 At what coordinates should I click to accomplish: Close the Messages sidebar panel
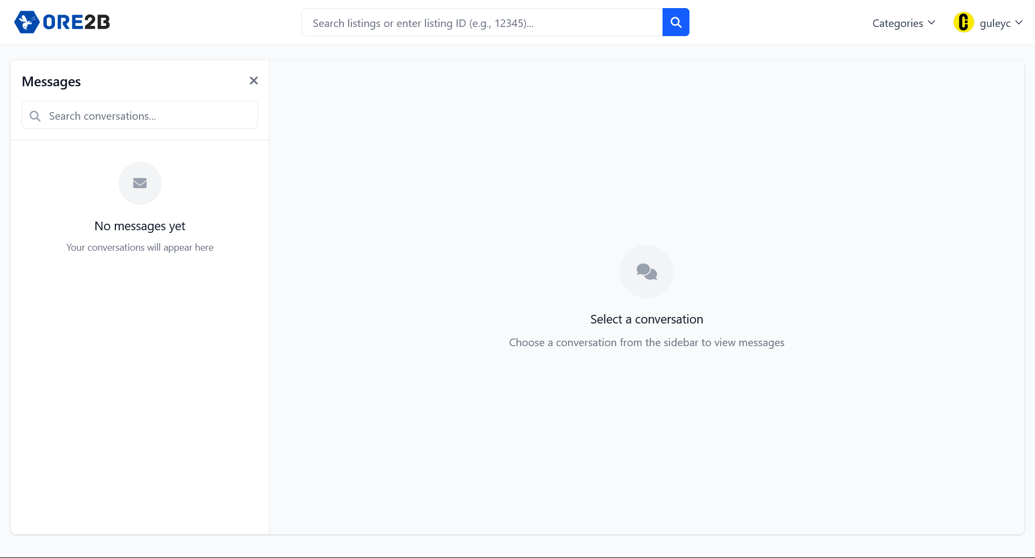point(253,81)
